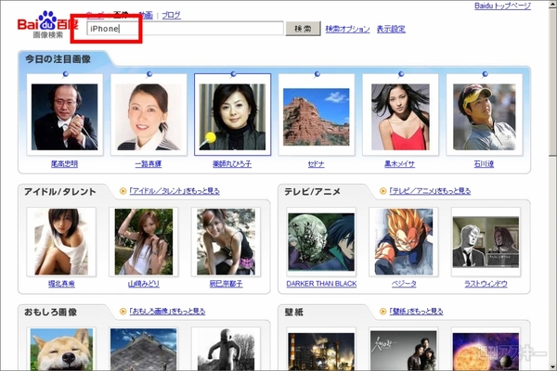557x371 pixels.
Task: Click the orange arrow beside アイドル/タレント more link
Action: (x=123, y=191)
